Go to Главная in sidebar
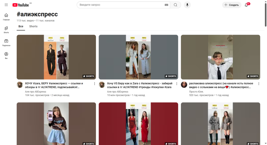Screen dimensions: 267x145 [6, 17]
